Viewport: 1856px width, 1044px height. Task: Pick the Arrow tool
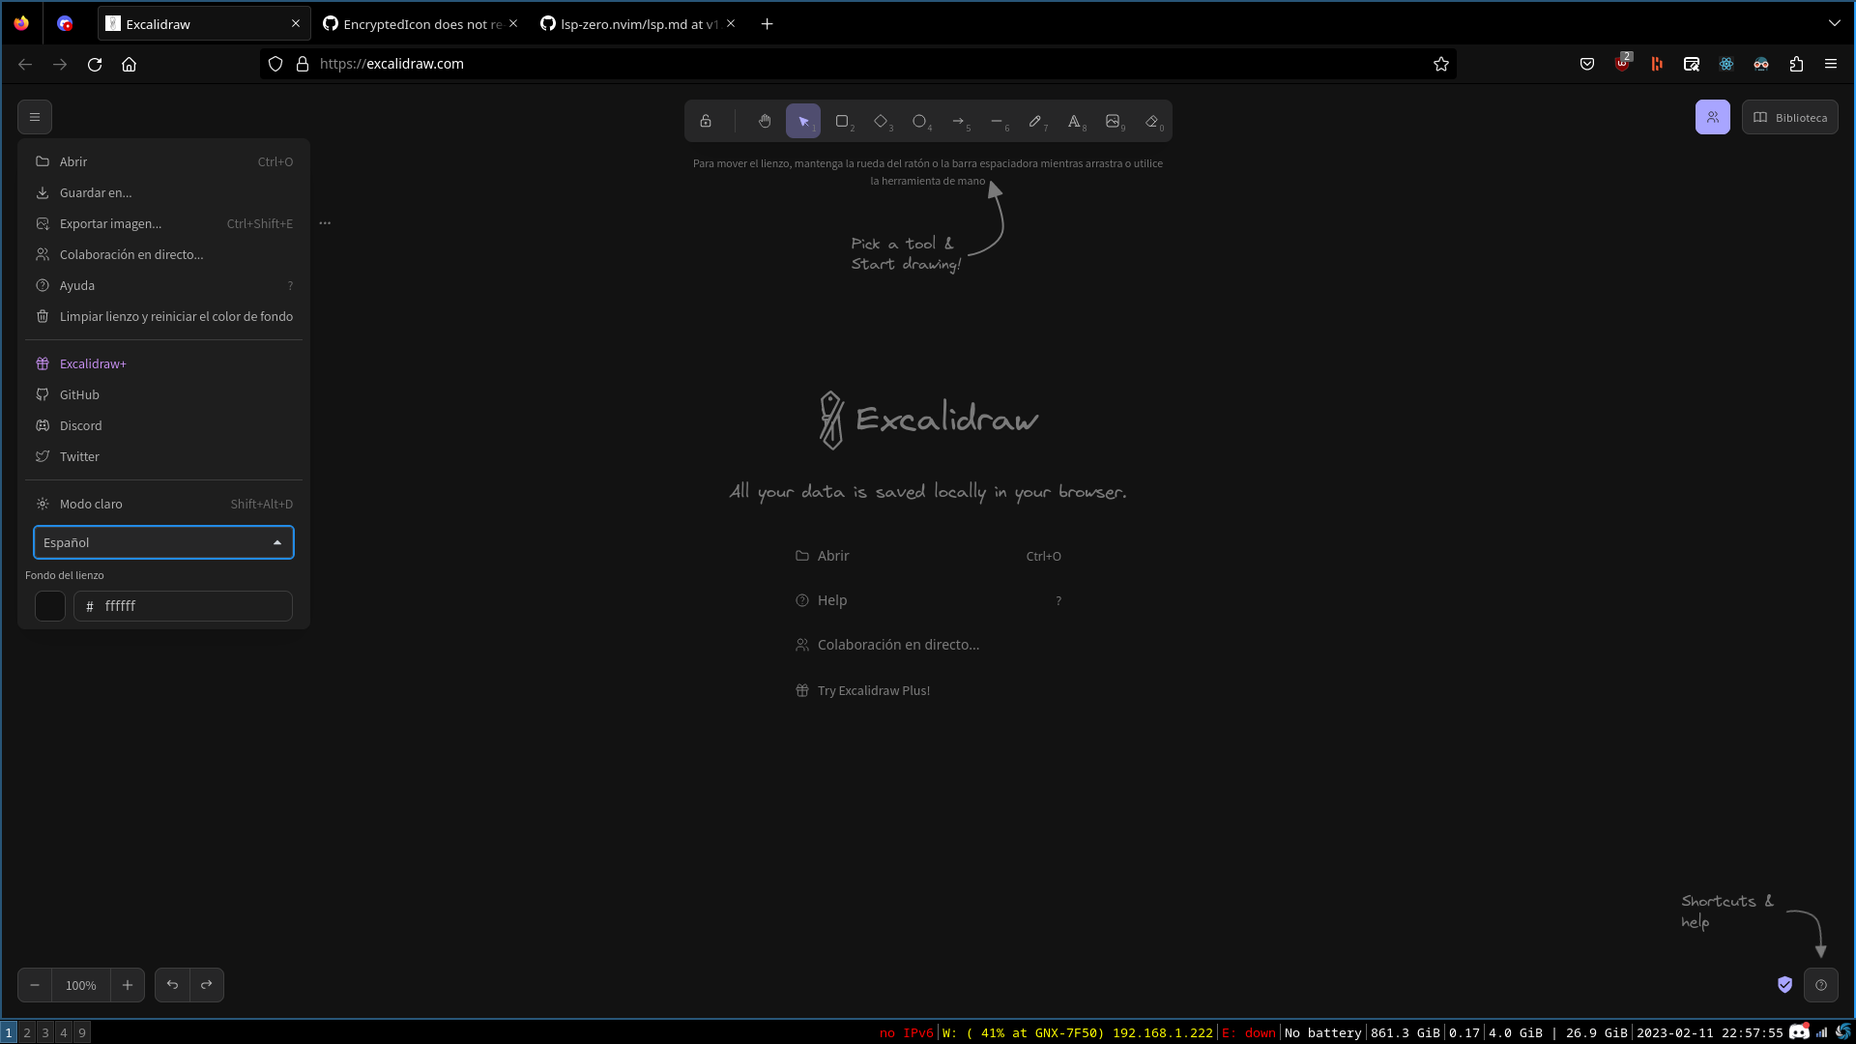(959, 121)
